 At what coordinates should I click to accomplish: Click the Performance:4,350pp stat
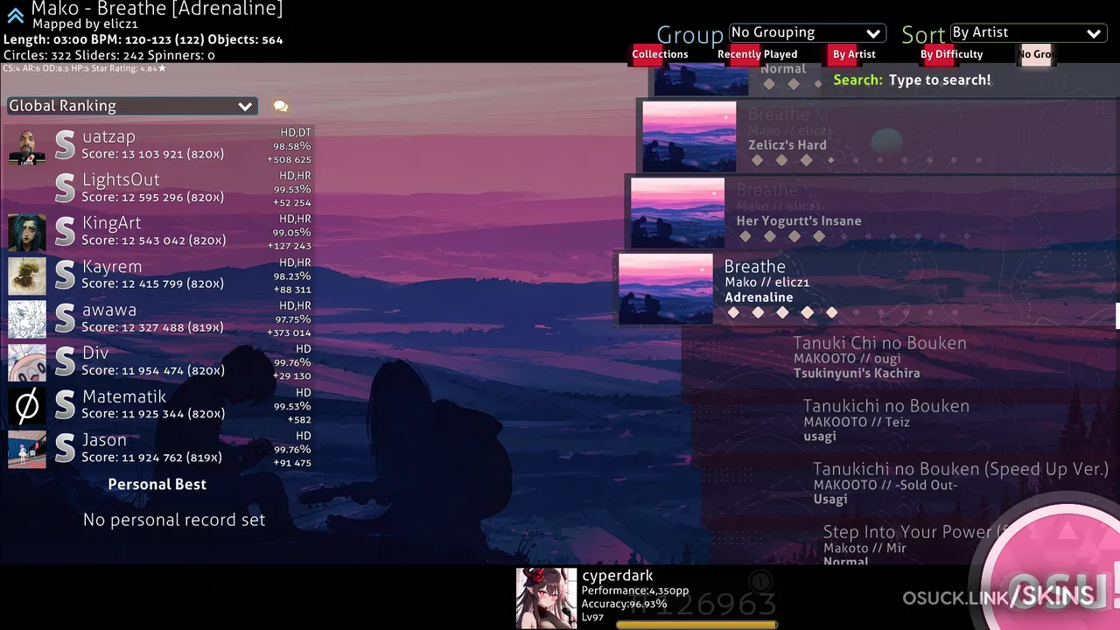[635, 591]
